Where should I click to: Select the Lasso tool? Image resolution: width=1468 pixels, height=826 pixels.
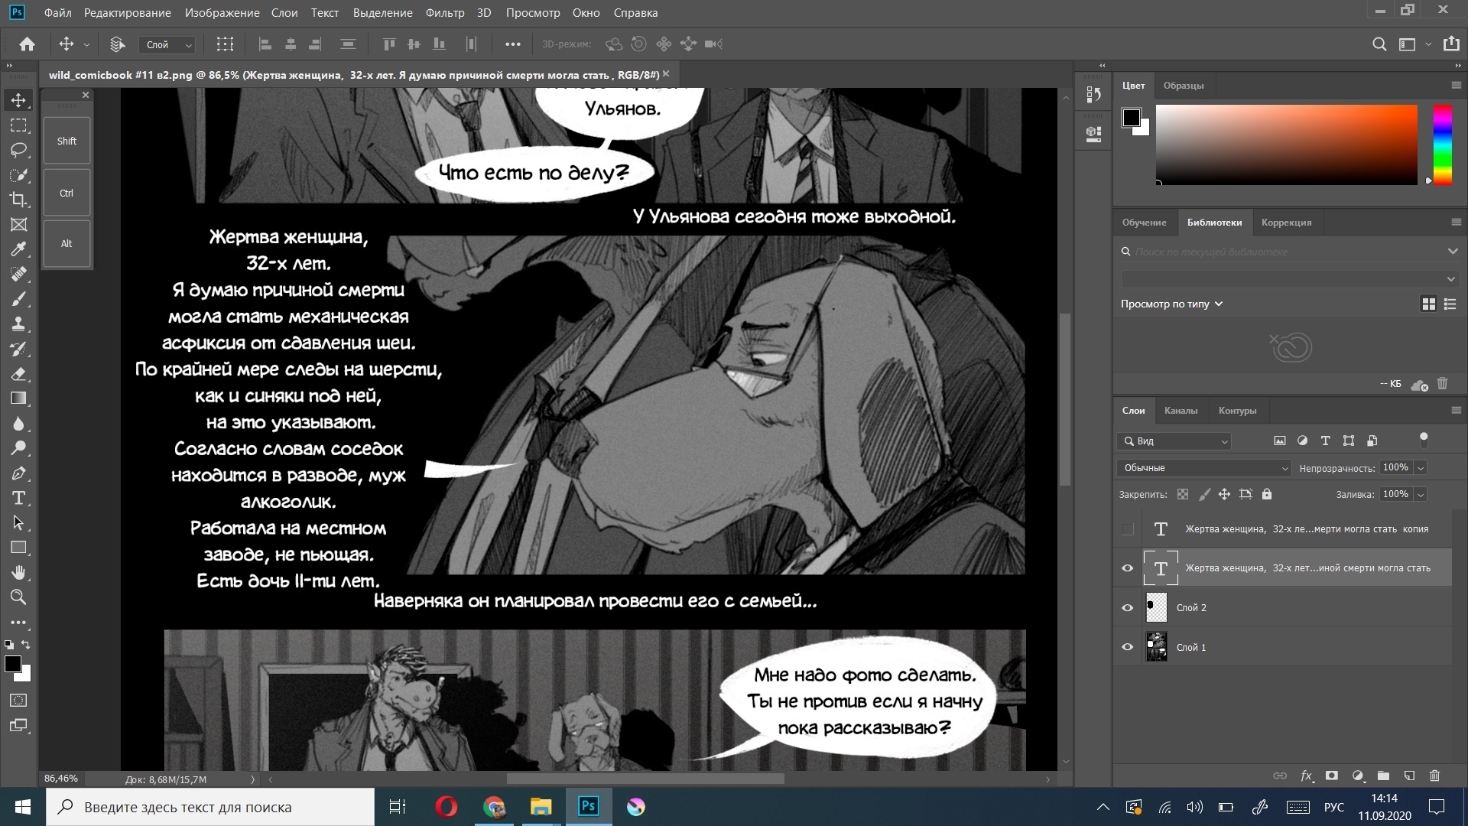[x=18, y=150]
